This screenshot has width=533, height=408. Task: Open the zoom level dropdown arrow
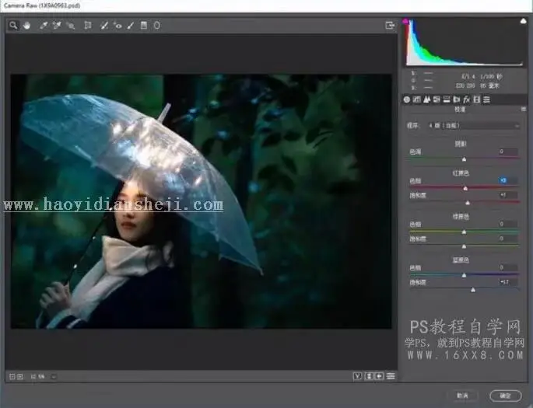click(x=54, y=376)
